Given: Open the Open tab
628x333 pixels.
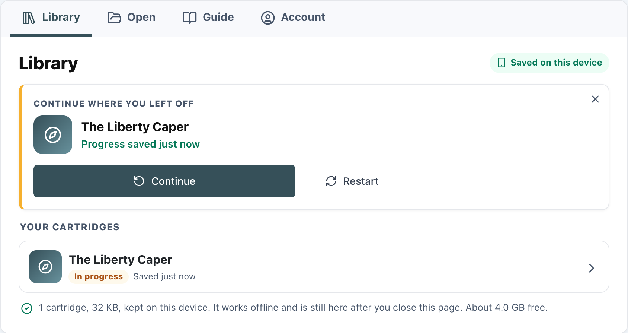Looking at the screenshot, I should 132,18.
